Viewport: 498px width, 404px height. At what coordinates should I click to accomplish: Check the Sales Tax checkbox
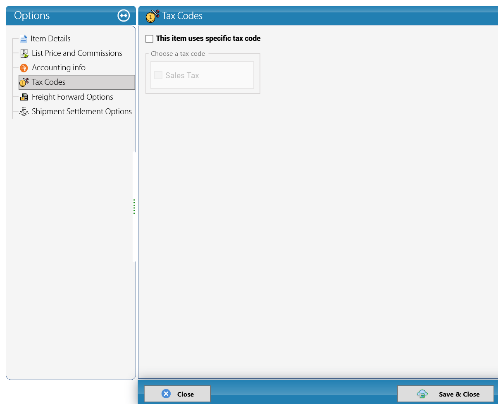click(158, 75)
